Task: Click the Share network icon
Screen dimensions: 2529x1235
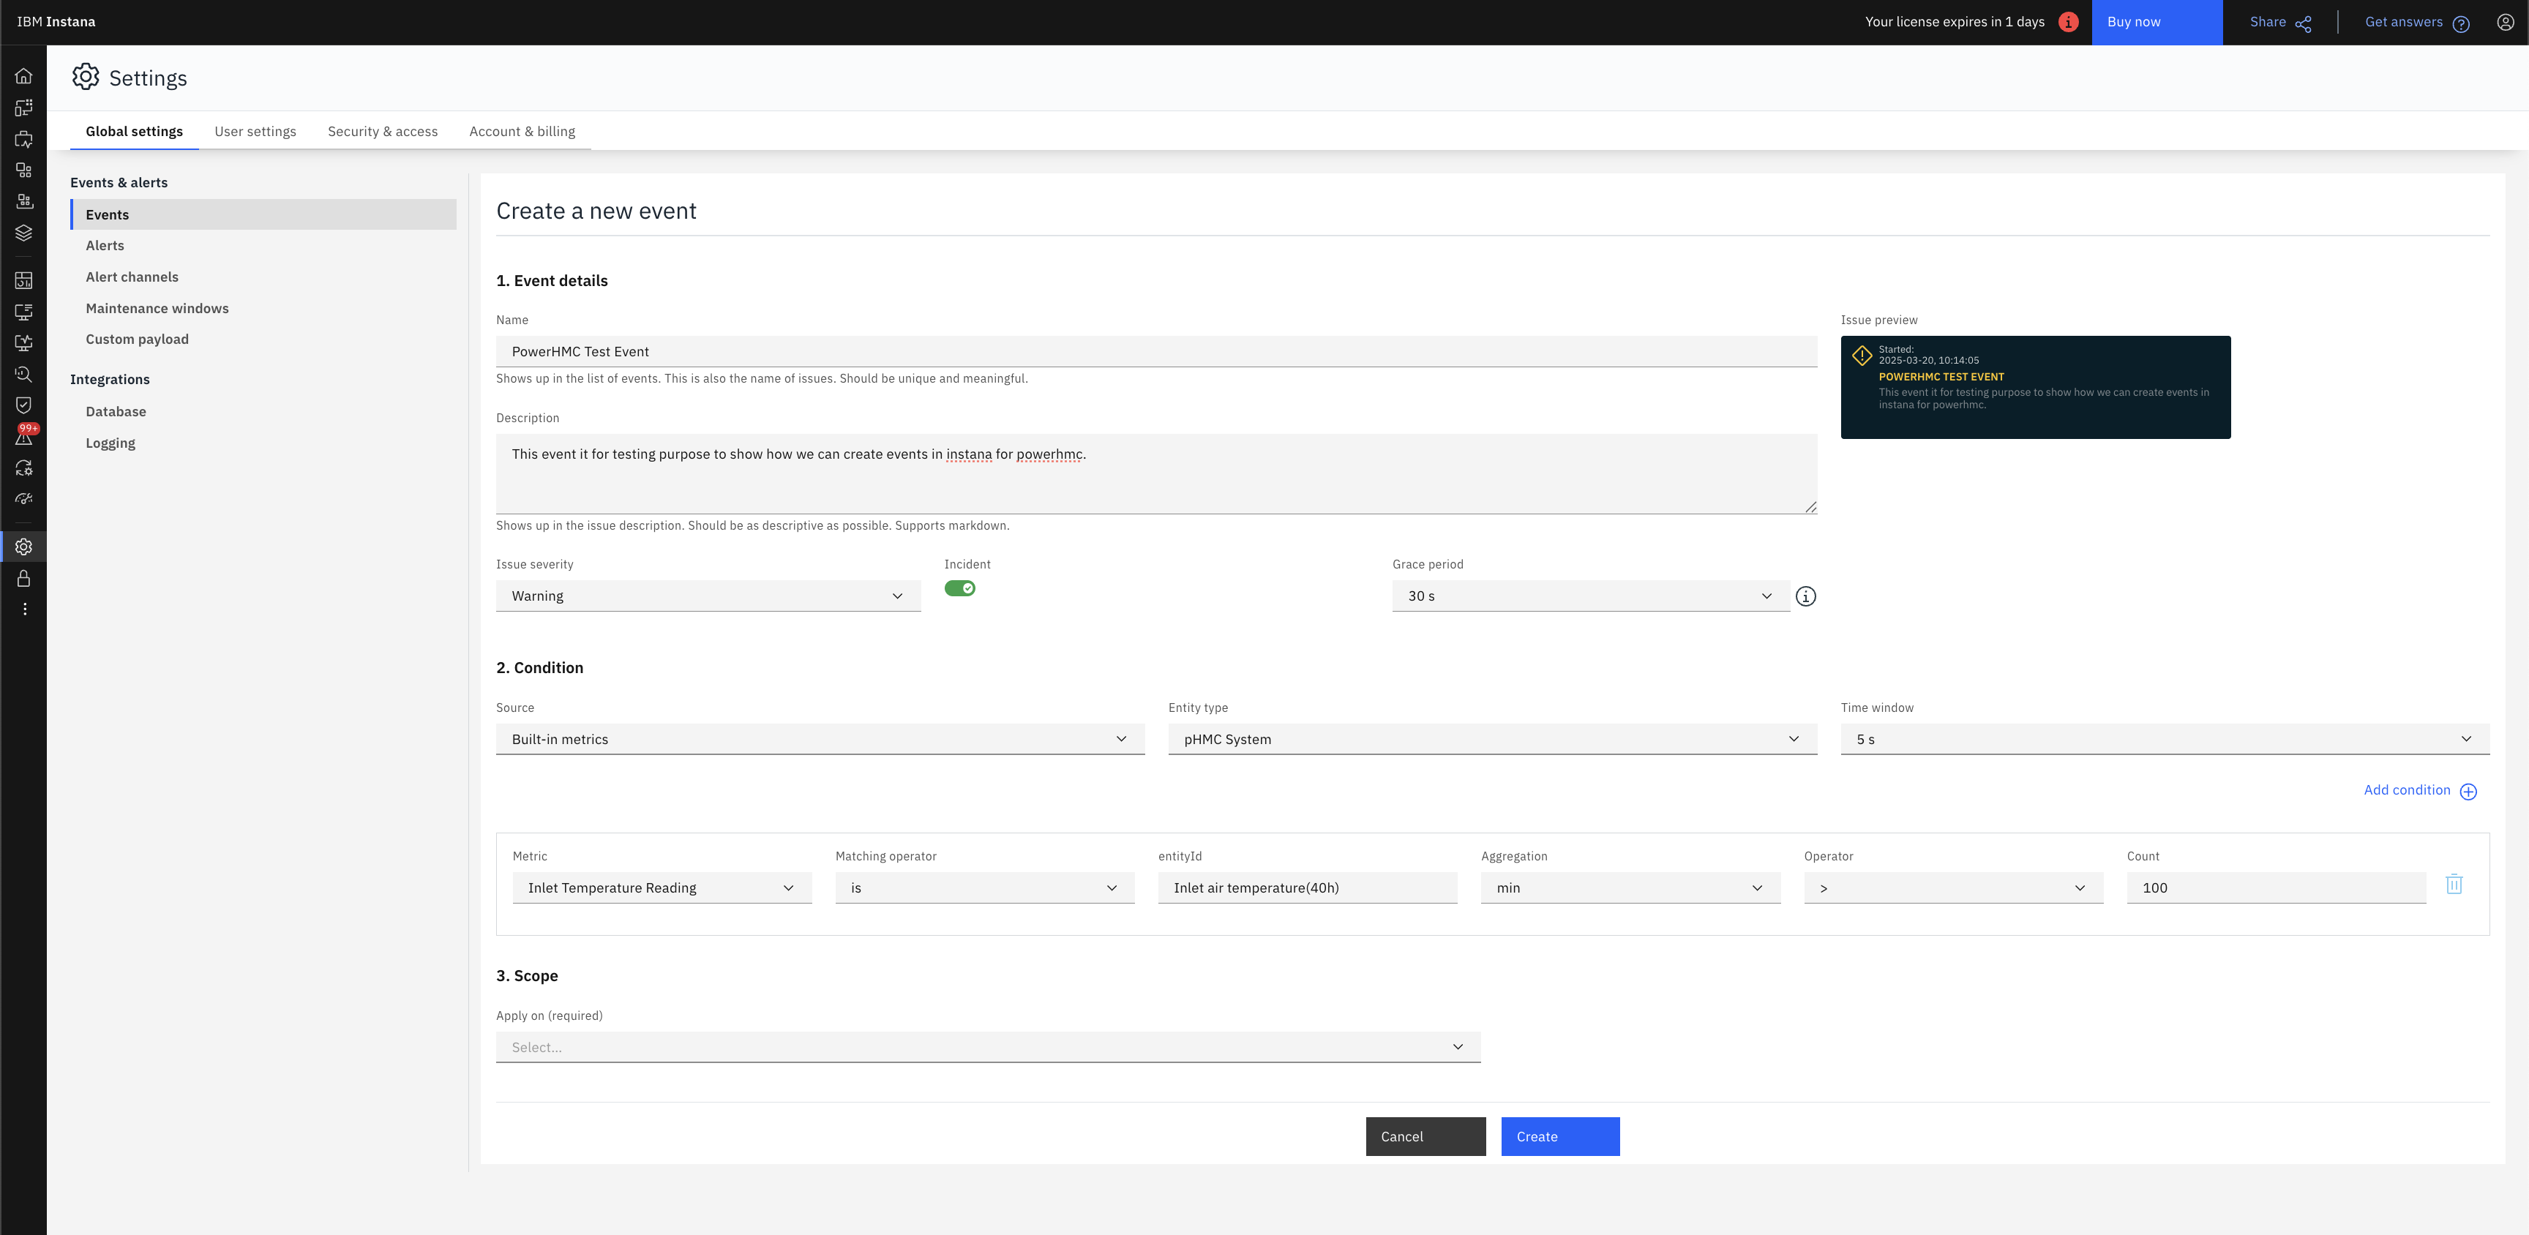Action: click(x=2303, y=23)
